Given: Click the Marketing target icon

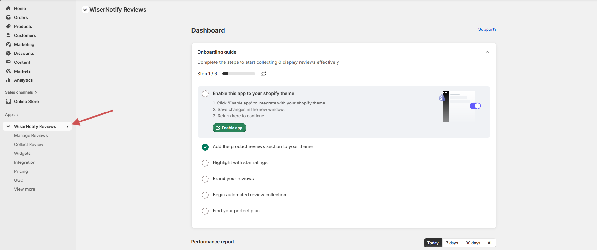Looking at the screenshot, I should (8, 44).
